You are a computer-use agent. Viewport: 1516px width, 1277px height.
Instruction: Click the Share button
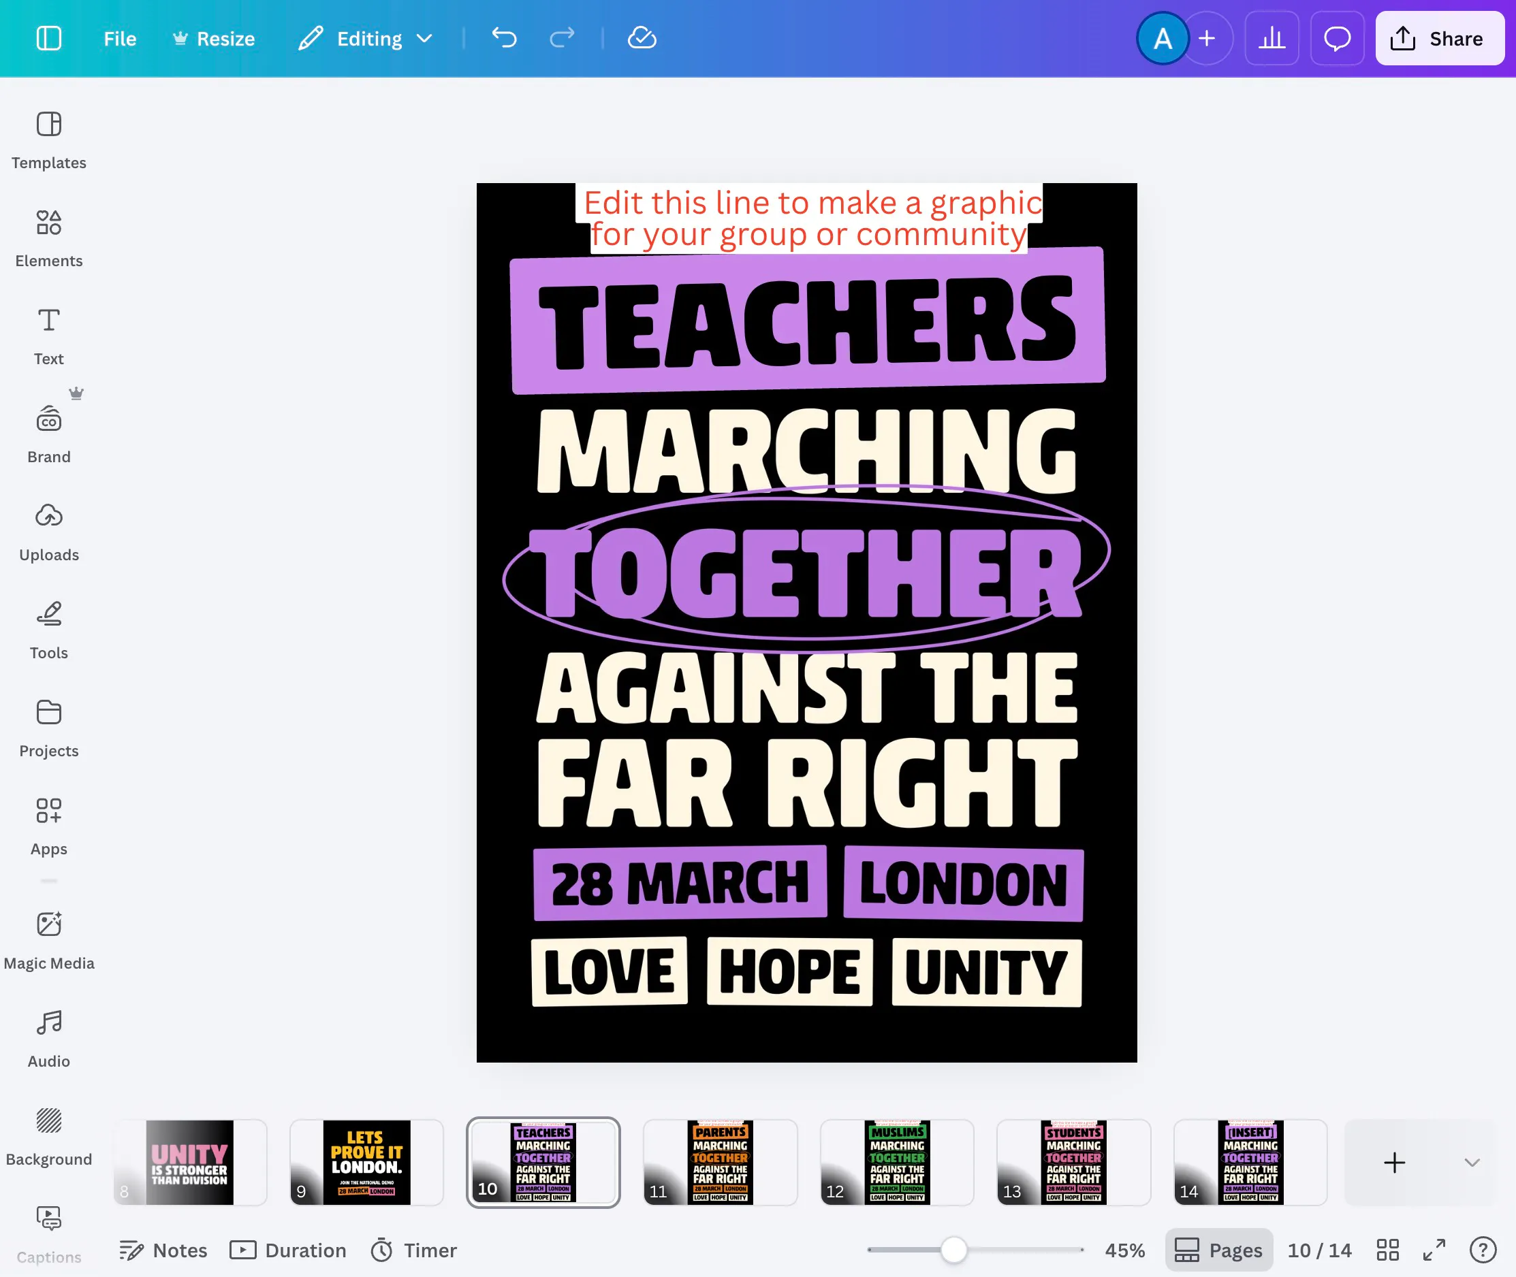point(1438,38)
